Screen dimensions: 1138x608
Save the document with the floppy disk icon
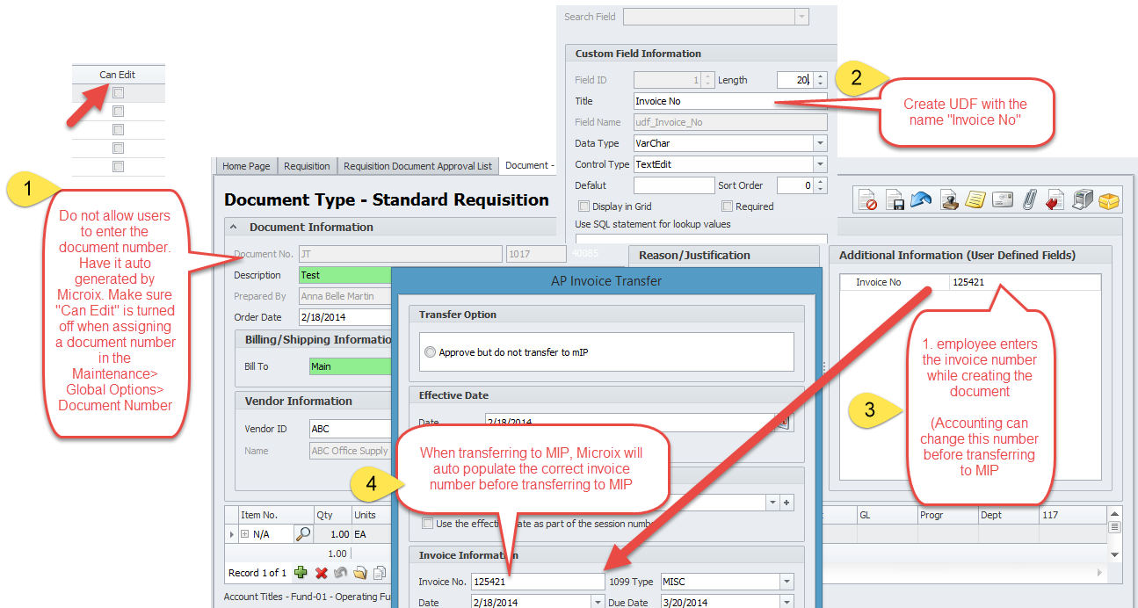[x=895, y=200]
